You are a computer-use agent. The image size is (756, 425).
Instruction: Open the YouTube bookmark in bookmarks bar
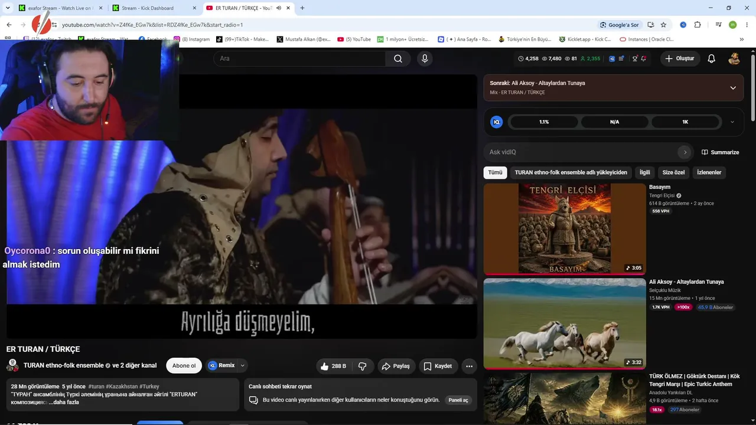(x=354, y=40)
